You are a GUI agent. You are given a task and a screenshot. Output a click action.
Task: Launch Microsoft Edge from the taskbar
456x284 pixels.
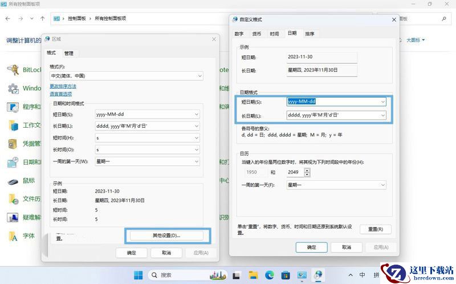click(x=270, y=275)
